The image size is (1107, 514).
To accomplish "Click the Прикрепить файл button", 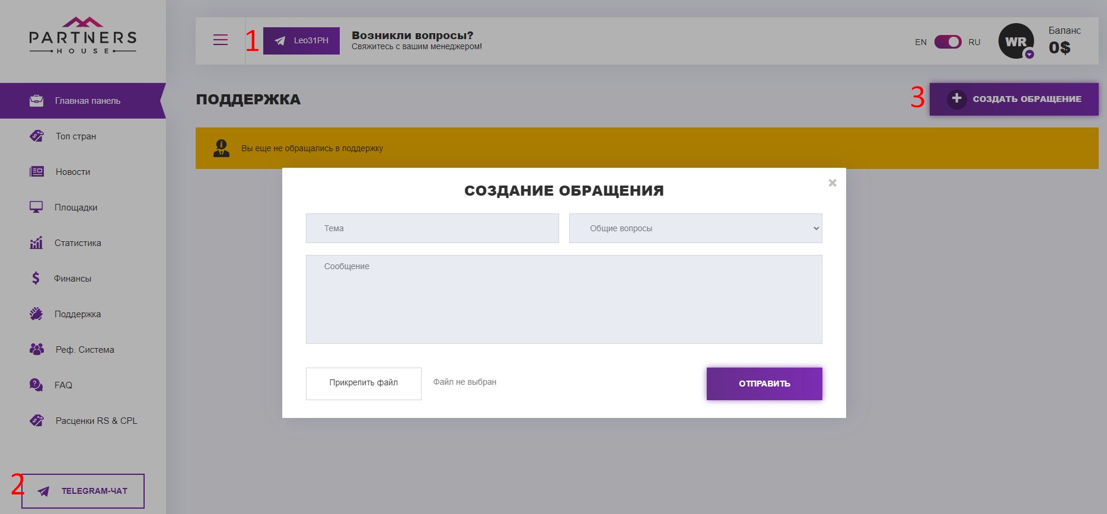I will 363,383.
